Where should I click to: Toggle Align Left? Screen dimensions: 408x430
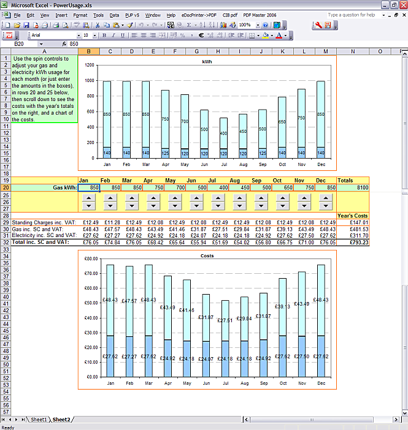click(134, 36)
